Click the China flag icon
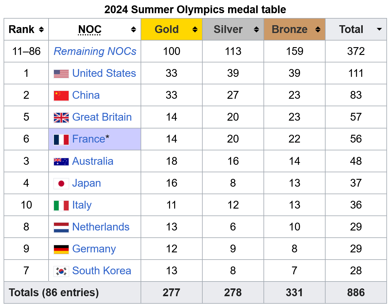The width and height of the screenshot is (390, 307). tap(61, 95)
